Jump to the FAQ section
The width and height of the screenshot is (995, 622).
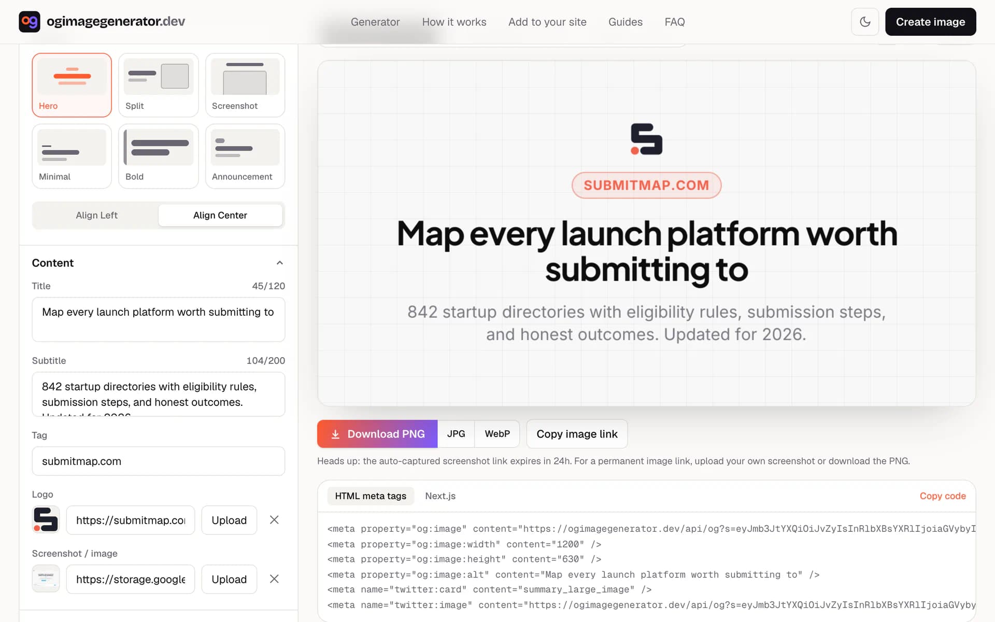click(x=675, y=22)
